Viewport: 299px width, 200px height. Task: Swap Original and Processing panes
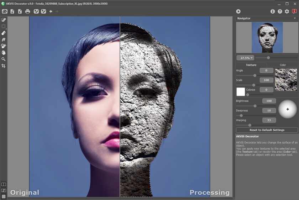point(4,190)
